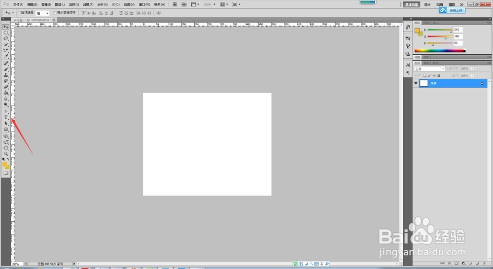
Task: Toggle lock image pixels brush icon
Action: pyautogui.click(x=429, y=76)
